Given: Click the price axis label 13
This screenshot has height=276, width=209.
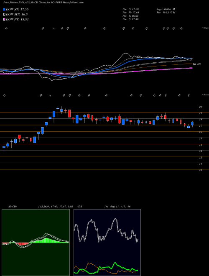Looking at the screenshot, I should [x=201, y=151].
